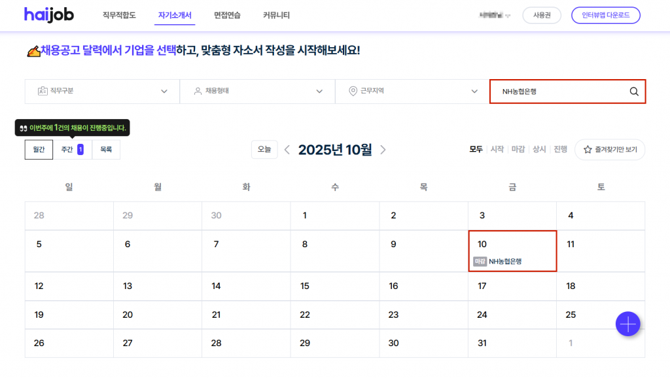Open the 면접연습 menu

[227, 15]
